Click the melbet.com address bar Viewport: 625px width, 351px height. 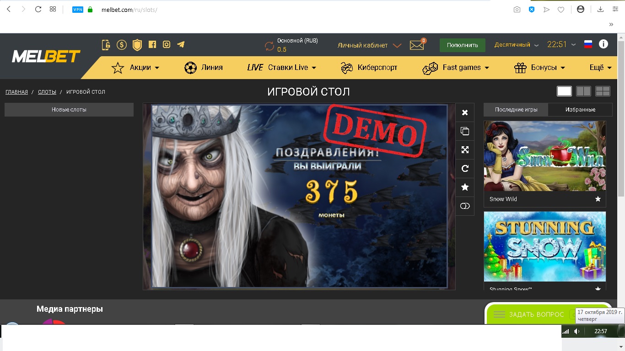tap(129, 10)
